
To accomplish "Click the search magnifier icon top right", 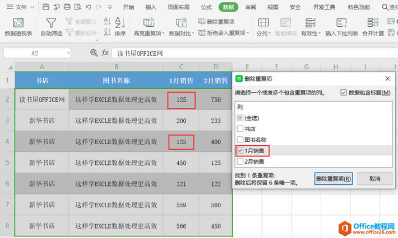I will [x=385, y=7].
